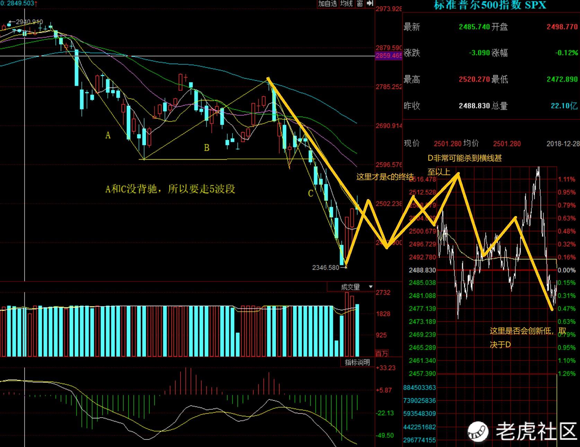Viewport: 580px width, 447px height.
Task: Click intraday percent label 1.11%
Action: pyautogui.click(x=566, y=179)
